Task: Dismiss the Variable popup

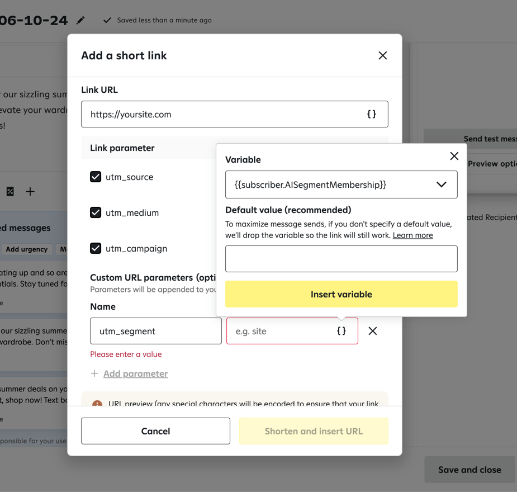Action: 453,156
